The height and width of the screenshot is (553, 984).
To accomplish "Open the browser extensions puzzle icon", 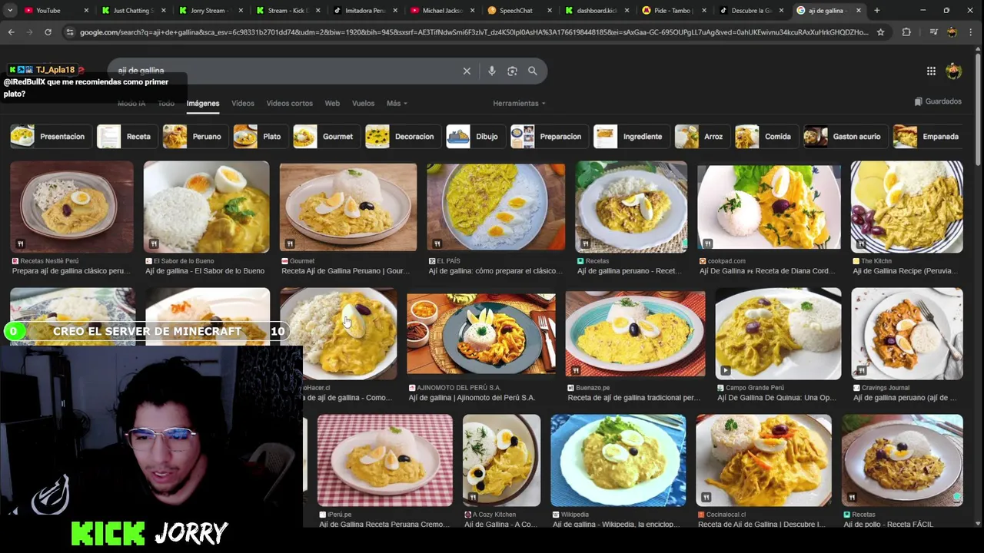I will click(x=906, y=32).
